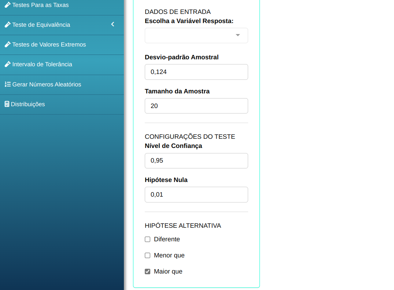Viewport: 394px width, 290px height.
Task: Focus the Tamanho da Amostra field
Action: point(196,106)
